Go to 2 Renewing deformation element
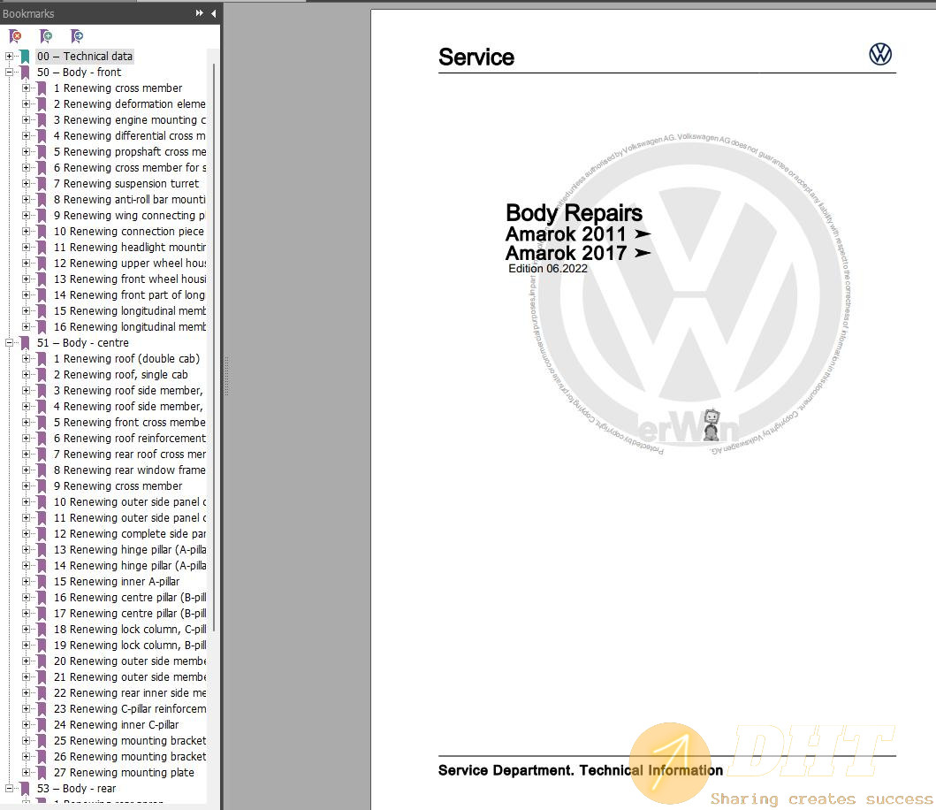Screen dimensions: 936x810 (130, 104)
